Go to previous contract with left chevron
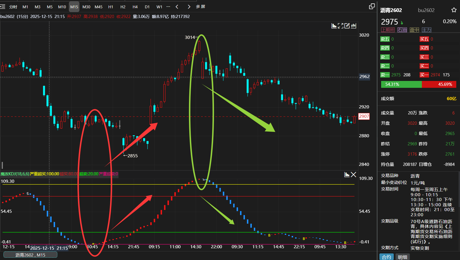The image size is (460, 260). [177, 7]
